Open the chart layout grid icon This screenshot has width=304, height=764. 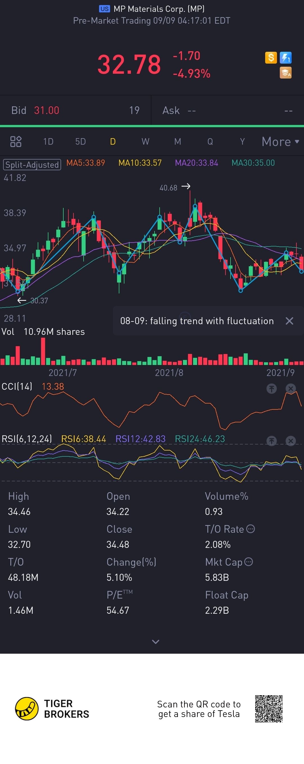click(16, 142)
